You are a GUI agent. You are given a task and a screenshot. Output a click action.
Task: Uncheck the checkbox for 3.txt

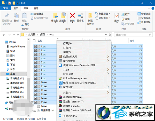(35, 54)
